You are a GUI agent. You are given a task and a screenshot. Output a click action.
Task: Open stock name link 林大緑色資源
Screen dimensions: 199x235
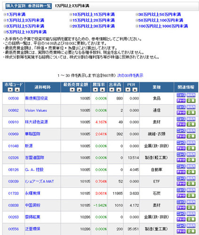[36, 122]
